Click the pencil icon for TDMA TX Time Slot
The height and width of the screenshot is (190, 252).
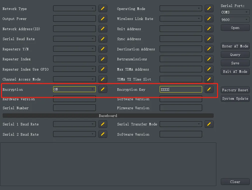coord(209,79)
